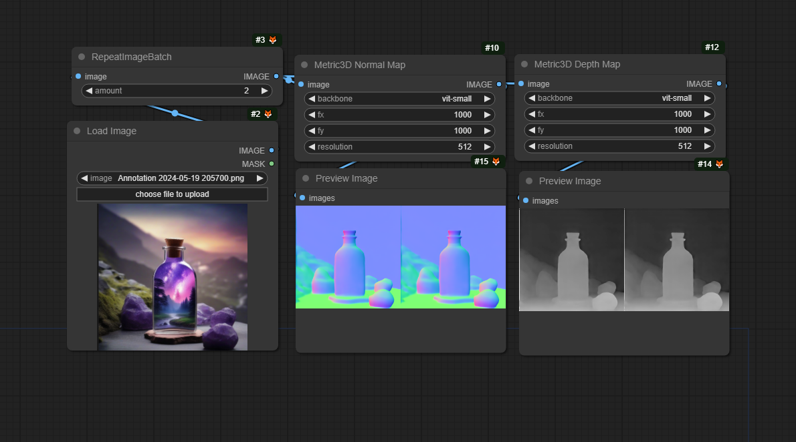Click the choose file to upload button
The height and width of the screenshot is (442, 796).
(x=172, y=194)
